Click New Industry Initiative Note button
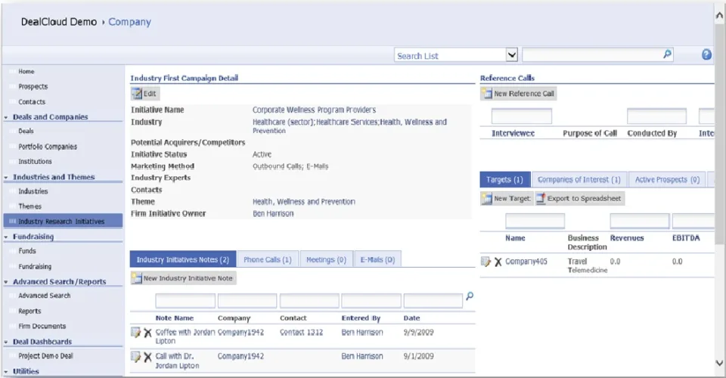 pyautogui.click(x=183, y=278)
